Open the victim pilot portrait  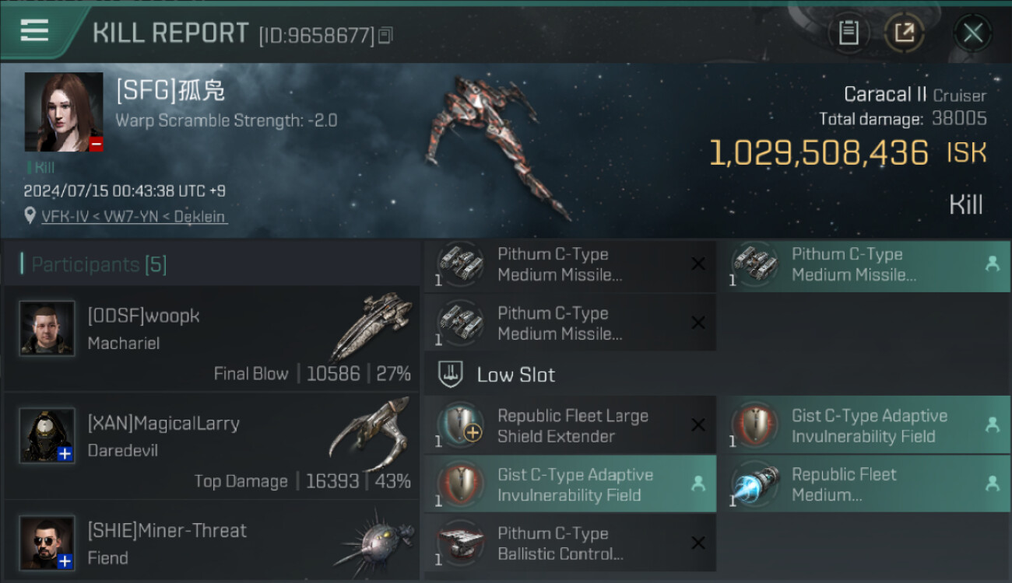64,112
